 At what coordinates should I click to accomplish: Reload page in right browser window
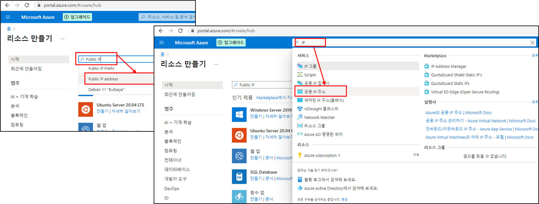[x=180, y=31]
